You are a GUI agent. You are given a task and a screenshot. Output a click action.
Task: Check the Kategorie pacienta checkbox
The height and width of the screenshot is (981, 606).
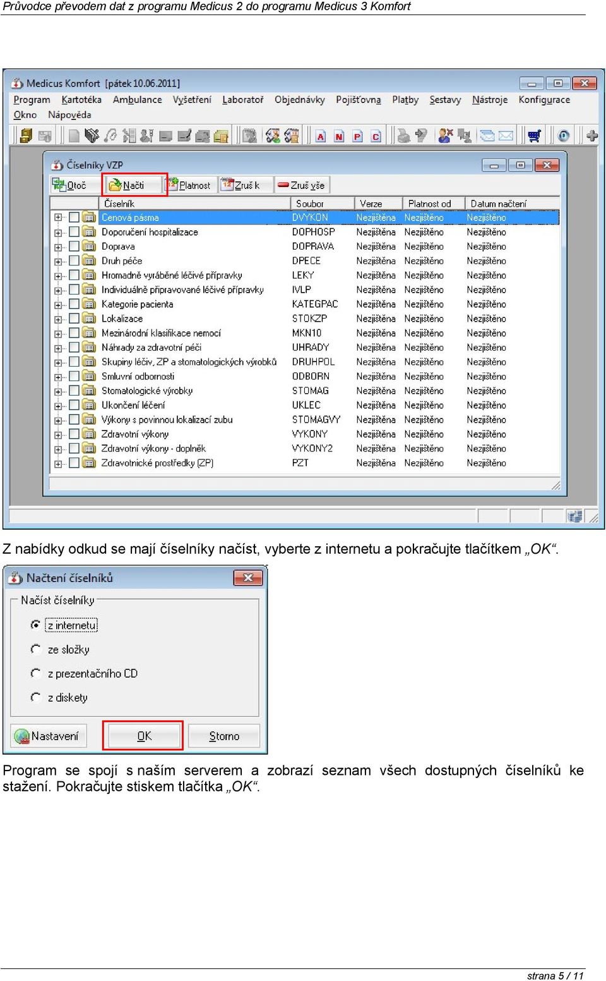[x=74, y=304]
